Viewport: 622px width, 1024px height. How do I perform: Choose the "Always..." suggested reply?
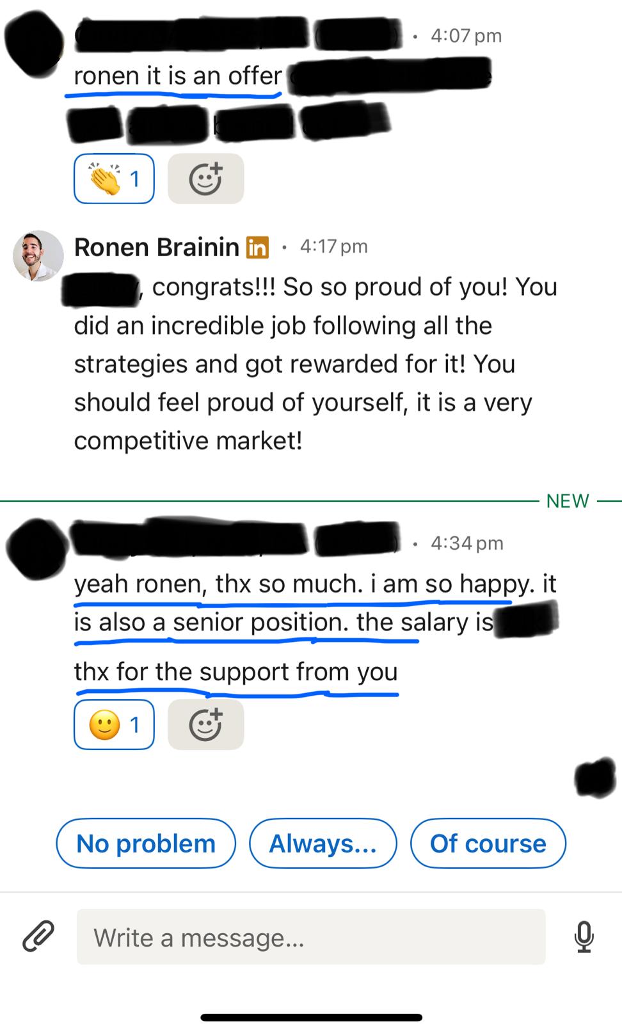coord(323,844)
